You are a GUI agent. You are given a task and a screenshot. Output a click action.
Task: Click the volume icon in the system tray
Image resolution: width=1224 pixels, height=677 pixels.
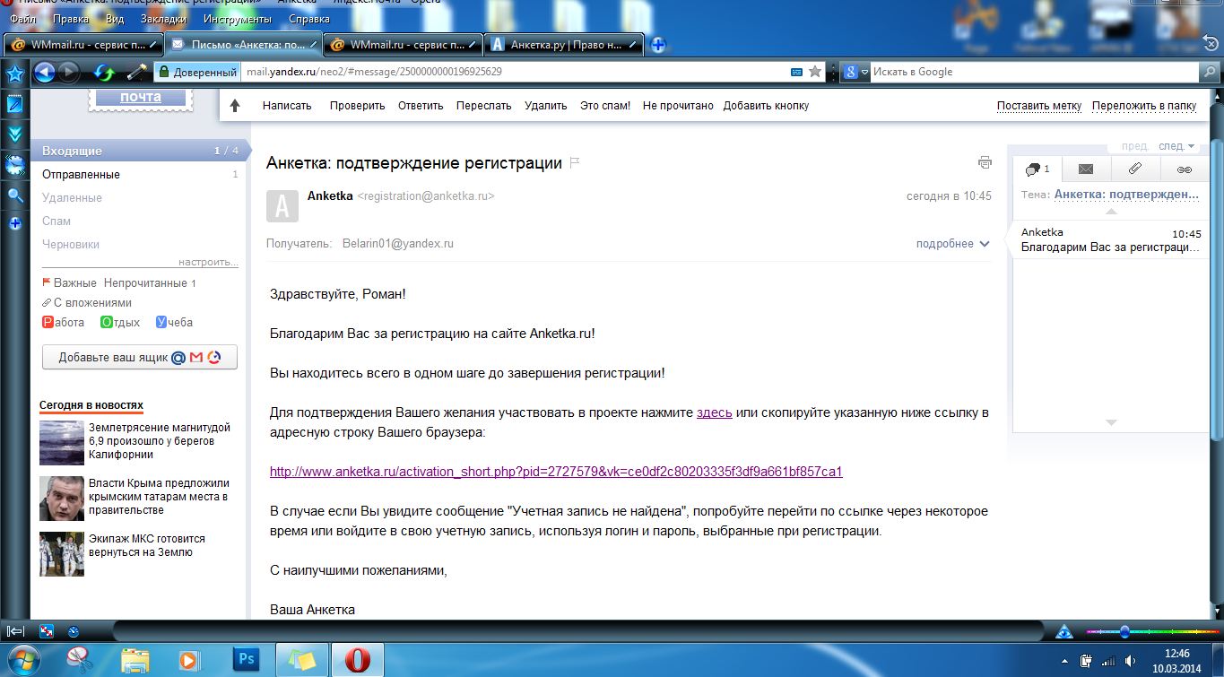[x=1132, y=661]
